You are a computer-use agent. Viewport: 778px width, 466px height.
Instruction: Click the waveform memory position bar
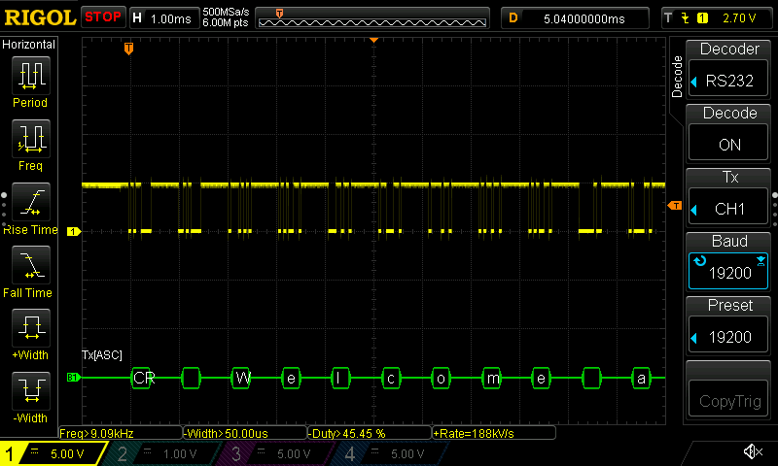click(x=374, y=17)
